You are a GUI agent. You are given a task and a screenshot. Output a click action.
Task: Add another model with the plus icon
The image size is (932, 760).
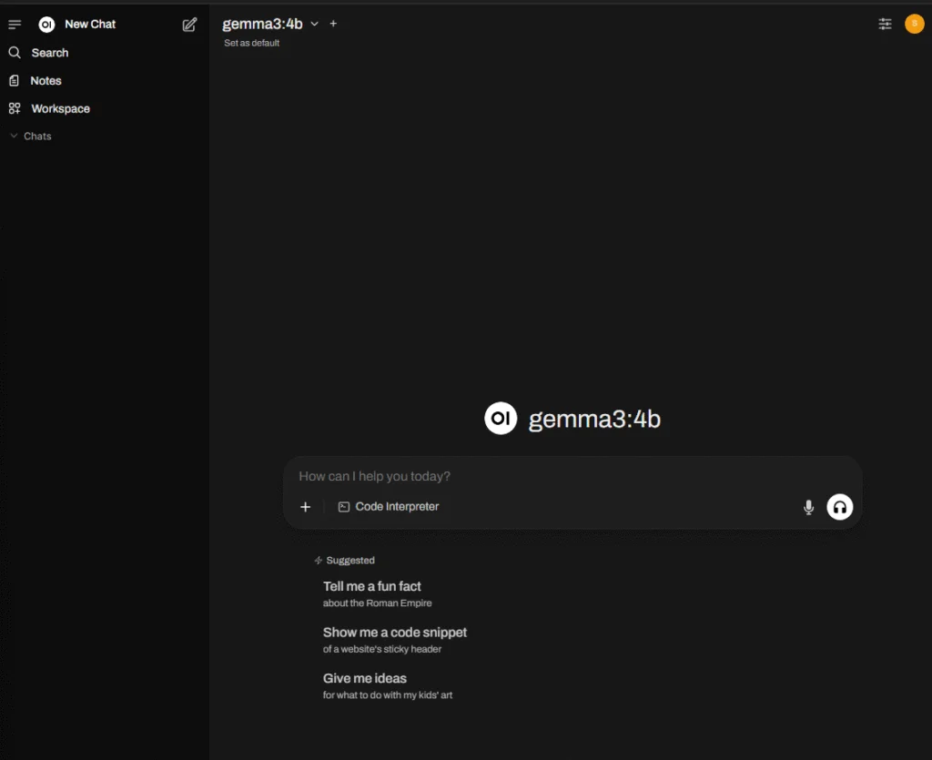(x=333, y=24)
